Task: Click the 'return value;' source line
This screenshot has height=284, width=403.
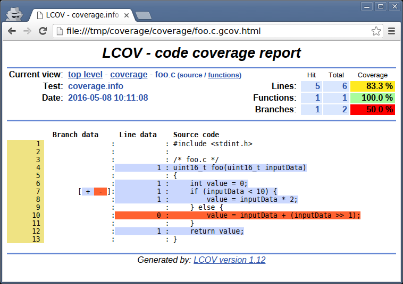Action: pos(217,231)
